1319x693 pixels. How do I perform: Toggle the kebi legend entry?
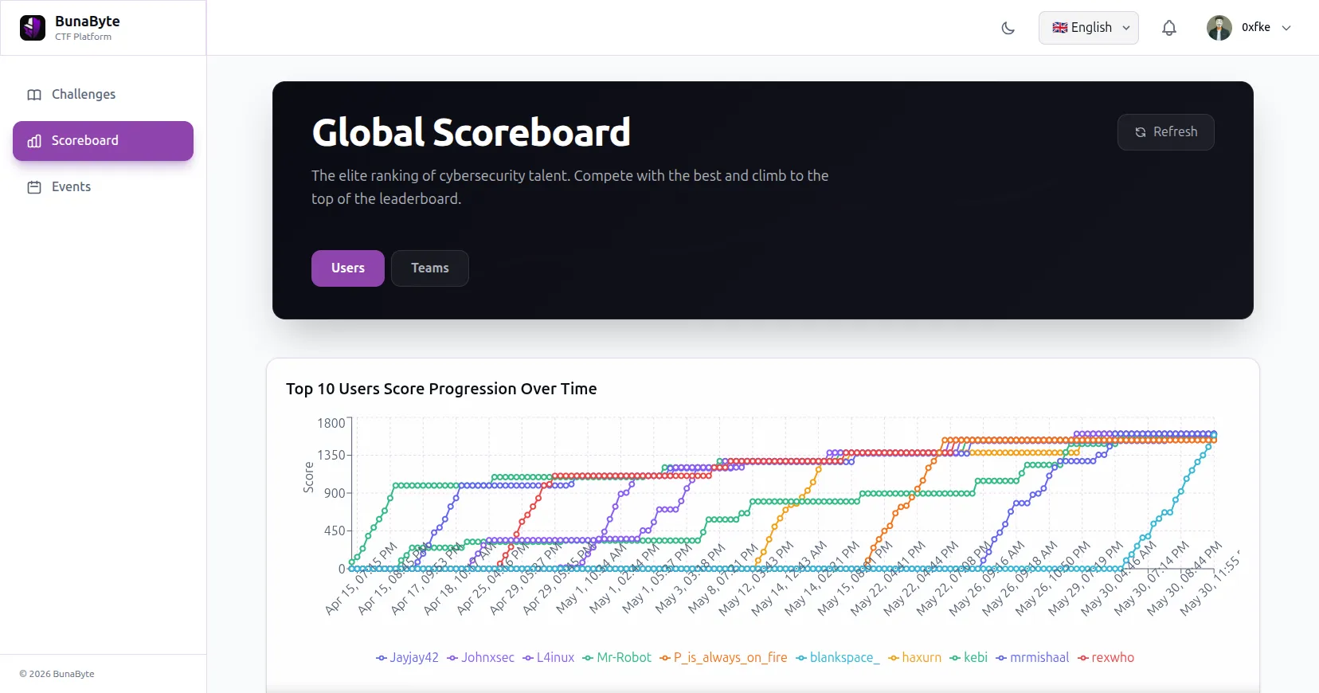click(969, 658)
